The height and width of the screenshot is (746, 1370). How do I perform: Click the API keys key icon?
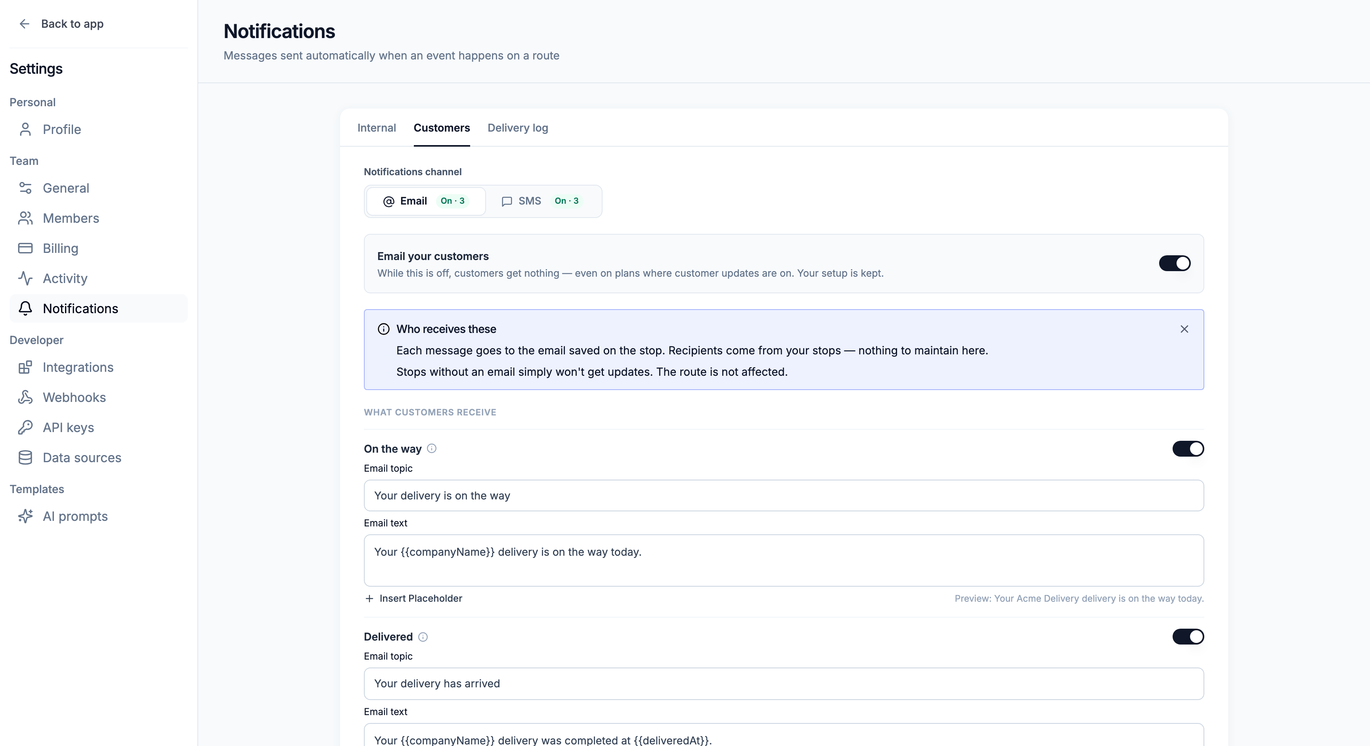click(25, 427)
